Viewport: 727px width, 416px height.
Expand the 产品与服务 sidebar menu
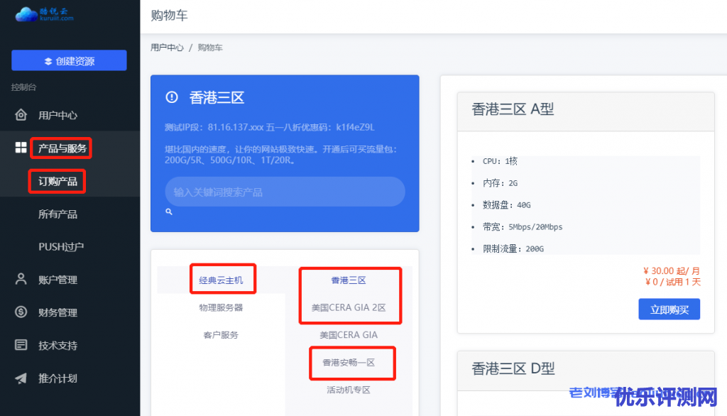(62, 148)
